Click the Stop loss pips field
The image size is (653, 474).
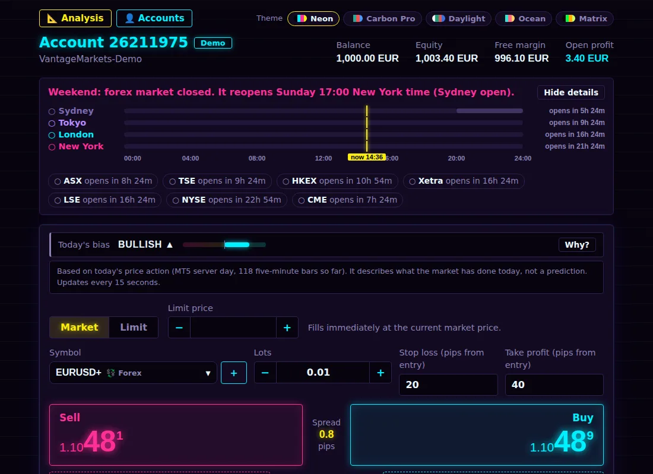tap(449, 385)
